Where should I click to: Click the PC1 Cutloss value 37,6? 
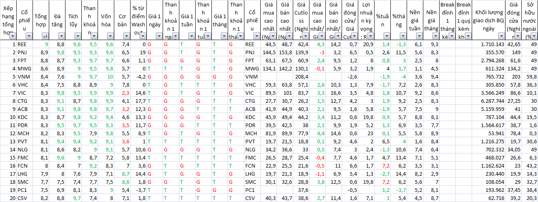(301, 190)
